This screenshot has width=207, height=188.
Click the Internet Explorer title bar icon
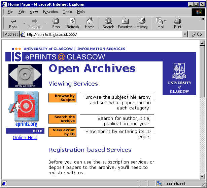4,4
